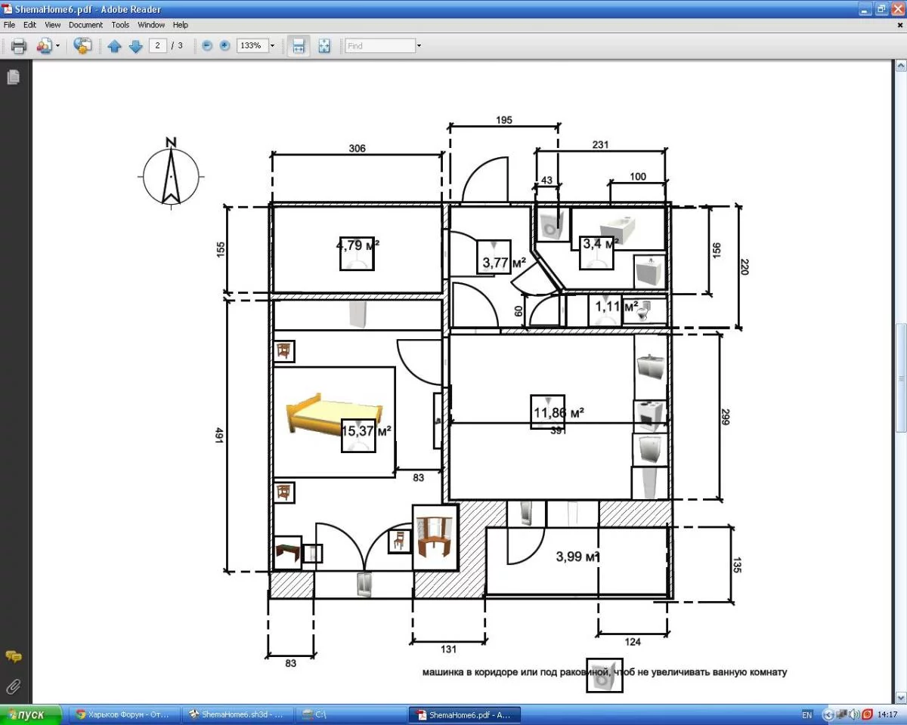Open the Document menu

click(x=85, y=25)
